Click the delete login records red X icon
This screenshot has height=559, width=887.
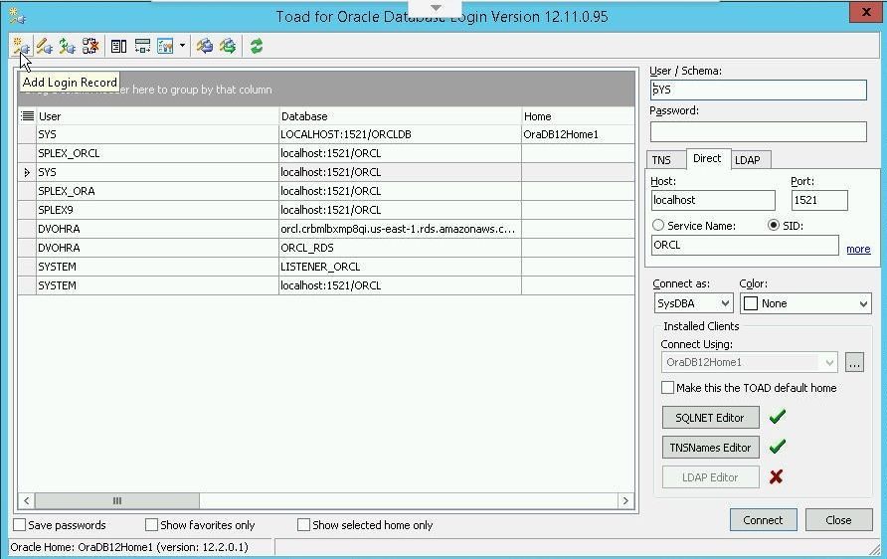coord(90,46)
